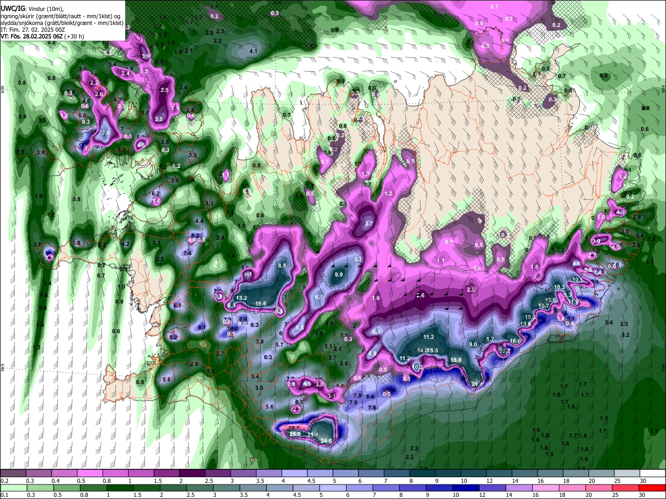The image size is (666, 499).
Task: Click the light grey swatch labeled 25 in the top legend
Action: [627, 474]
